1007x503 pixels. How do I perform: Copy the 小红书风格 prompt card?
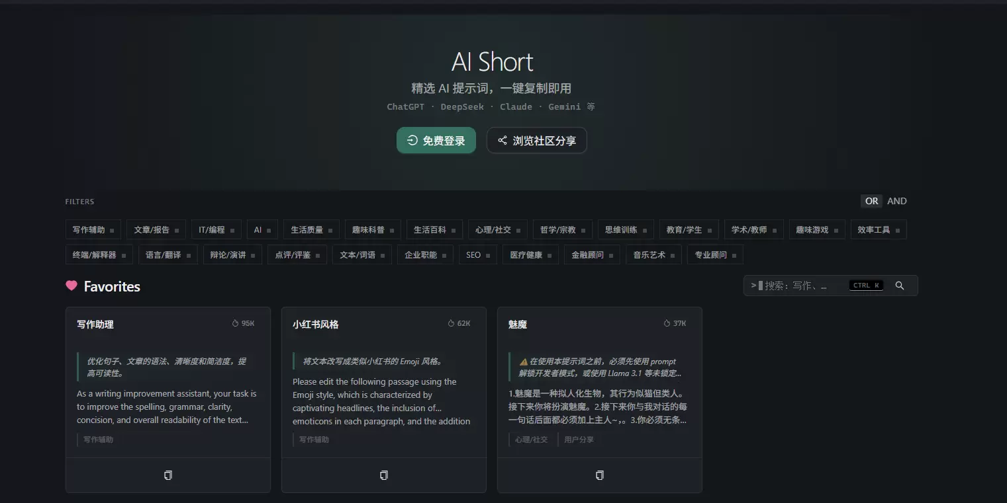click(x=384, y=475)
